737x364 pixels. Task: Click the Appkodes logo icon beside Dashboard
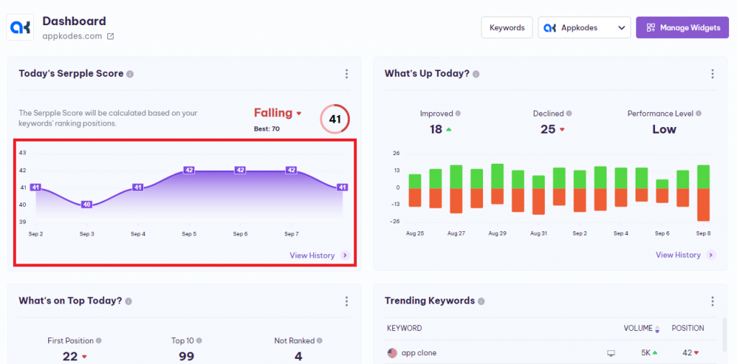click(x=19, y=28)
